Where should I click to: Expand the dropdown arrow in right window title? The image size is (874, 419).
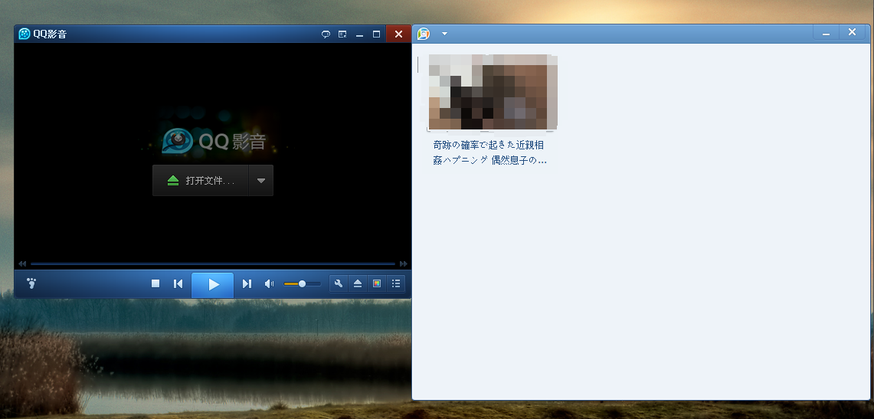click(x=444, y=34)
